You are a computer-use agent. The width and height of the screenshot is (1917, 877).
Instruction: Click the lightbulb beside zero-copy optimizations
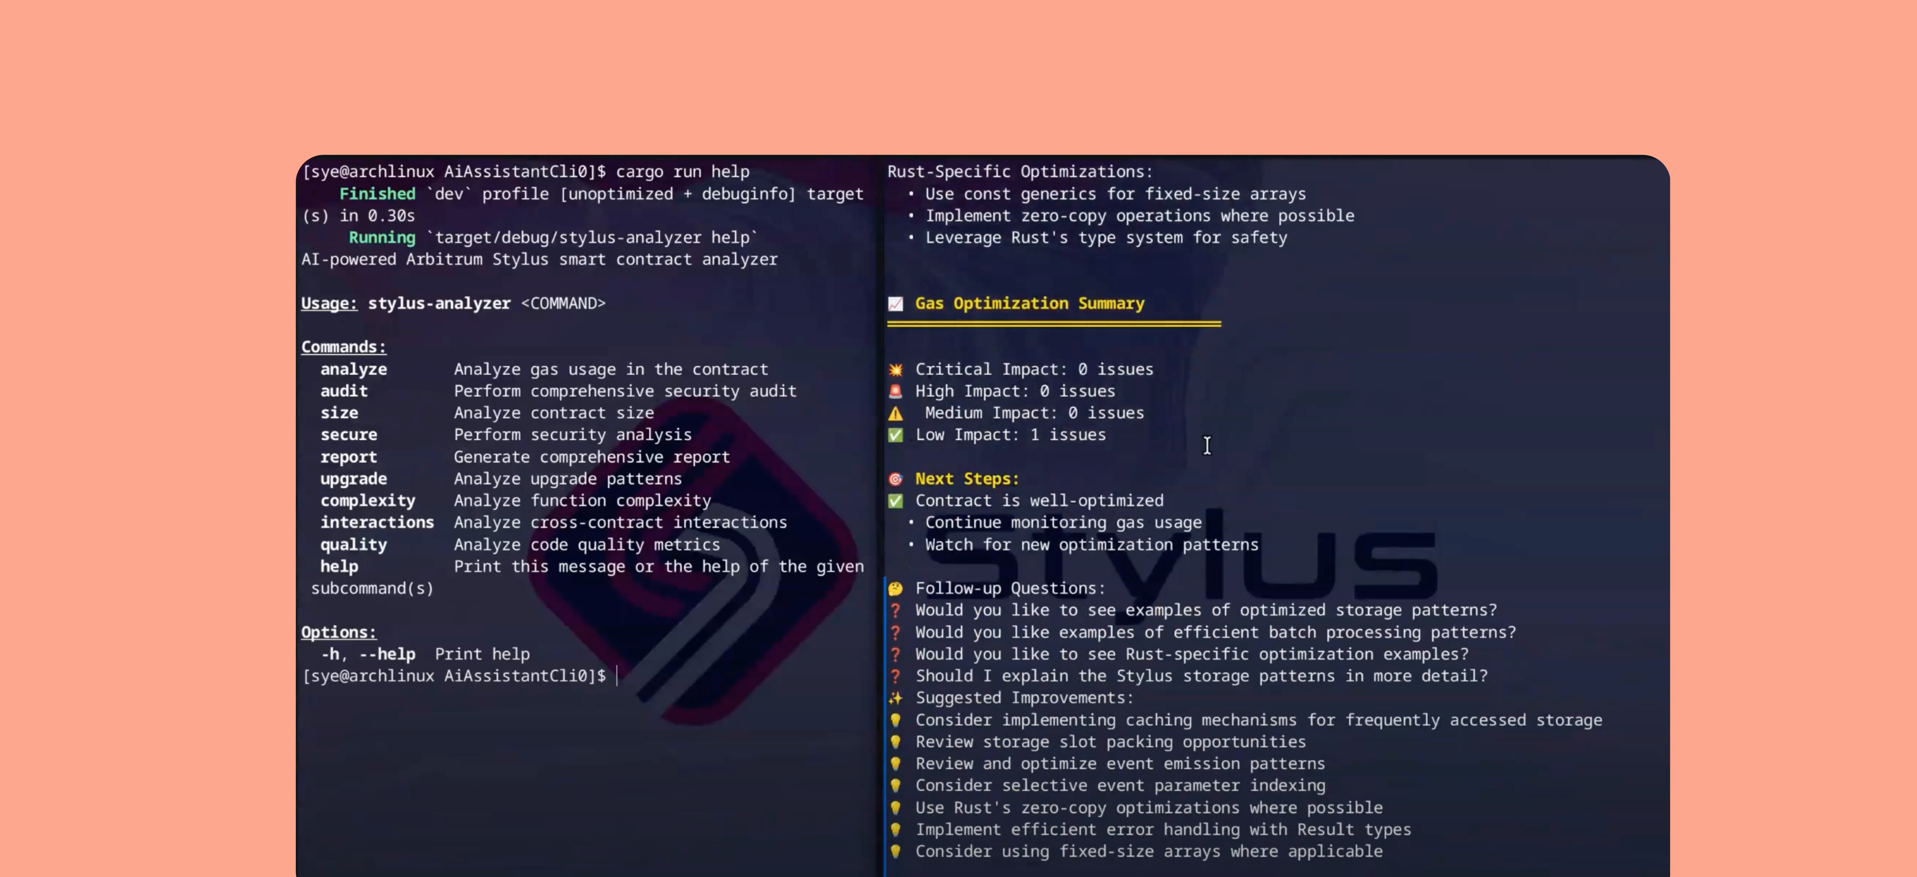click(895, 808)
